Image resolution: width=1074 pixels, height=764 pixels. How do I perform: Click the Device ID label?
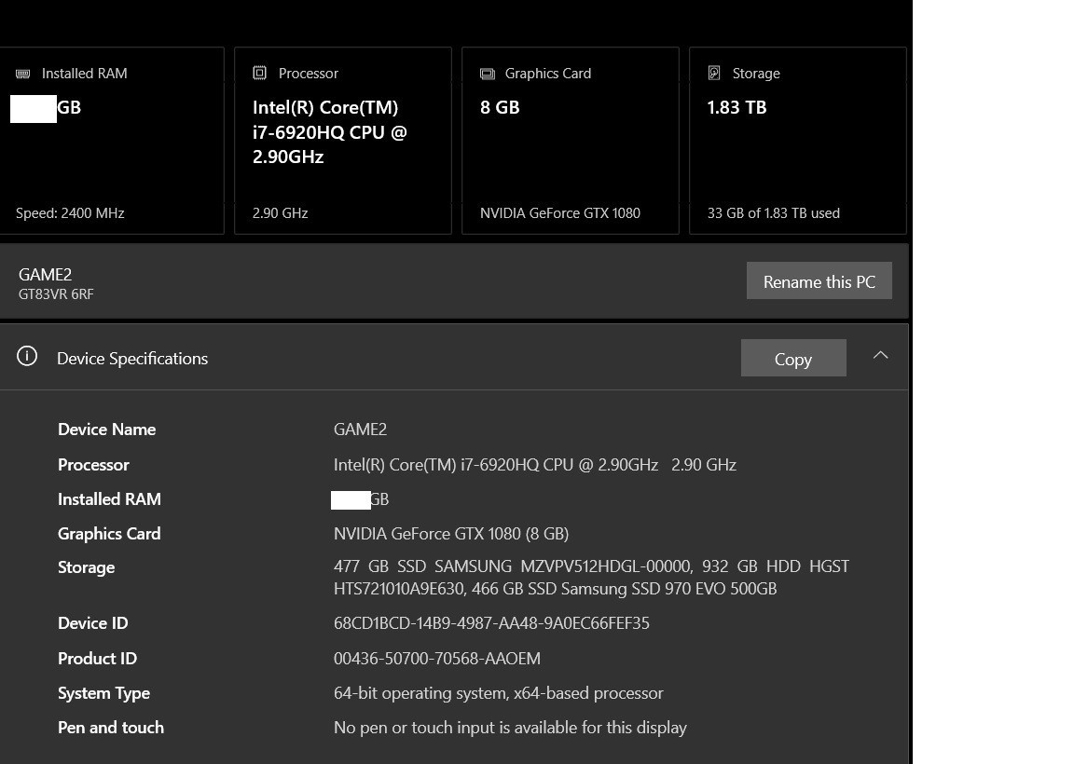[93, 623]
